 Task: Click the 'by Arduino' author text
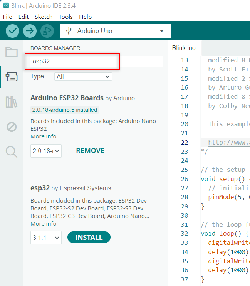[x=120, y=98]
